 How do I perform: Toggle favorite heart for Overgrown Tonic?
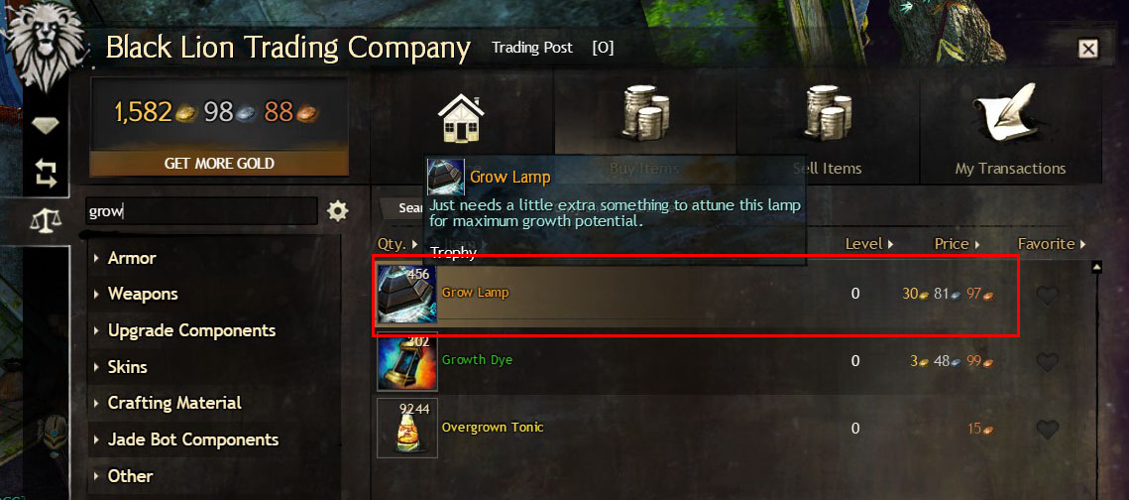1047,431
